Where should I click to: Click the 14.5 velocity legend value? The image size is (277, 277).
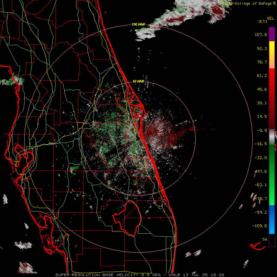tap(262, 117)
